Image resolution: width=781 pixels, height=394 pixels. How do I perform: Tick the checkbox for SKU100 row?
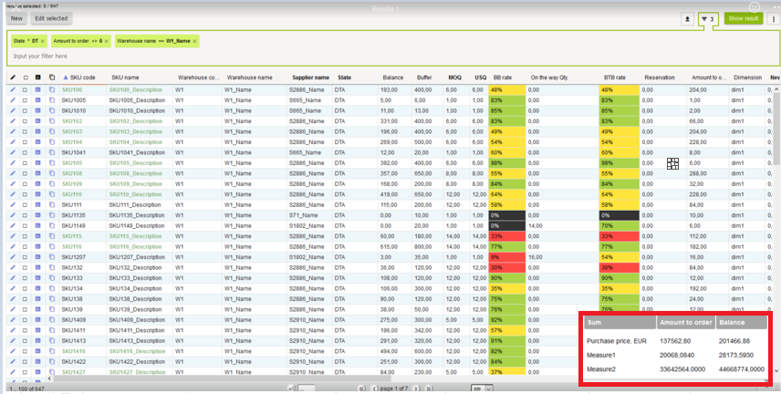[x=26, y=90]
